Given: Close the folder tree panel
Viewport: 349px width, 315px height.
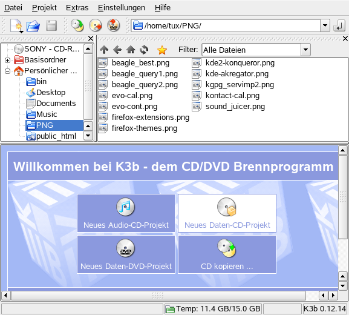Looking at the screenshot, I should coord(91,39).
